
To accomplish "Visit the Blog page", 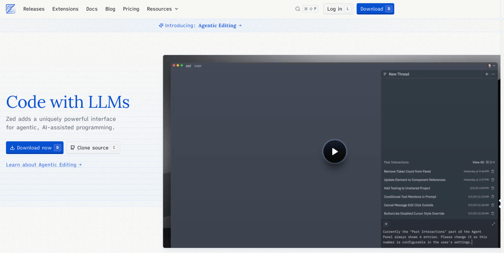I will click(x=110, y=9).
